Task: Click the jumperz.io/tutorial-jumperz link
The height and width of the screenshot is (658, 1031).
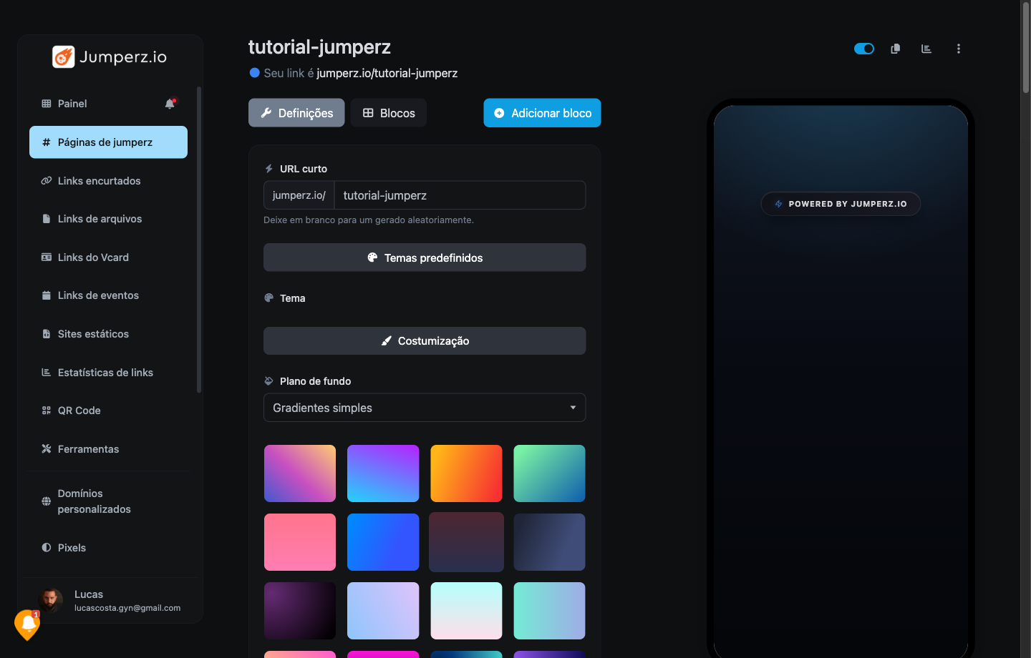Action: (387, 73)
